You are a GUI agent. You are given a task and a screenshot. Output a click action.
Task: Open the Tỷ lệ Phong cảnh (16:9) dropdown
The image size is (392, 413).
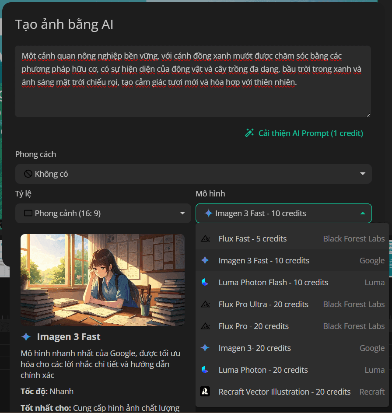click(103, 213)
